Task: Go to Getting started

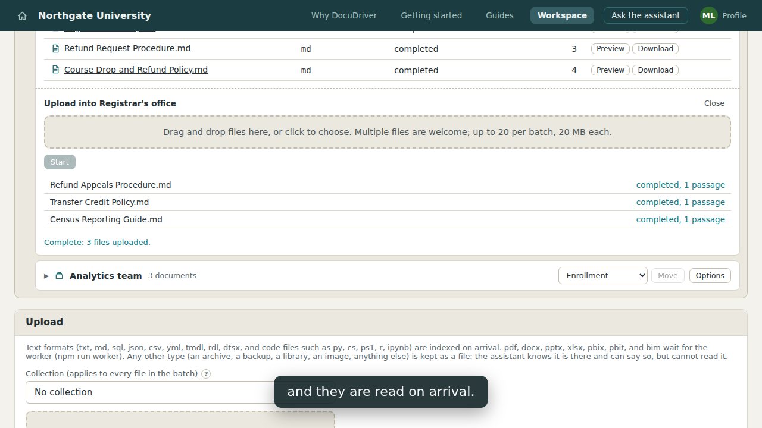Action: click(431, 16)
